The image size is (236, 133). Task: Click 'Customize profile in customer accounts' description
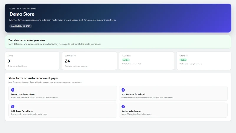147,98
